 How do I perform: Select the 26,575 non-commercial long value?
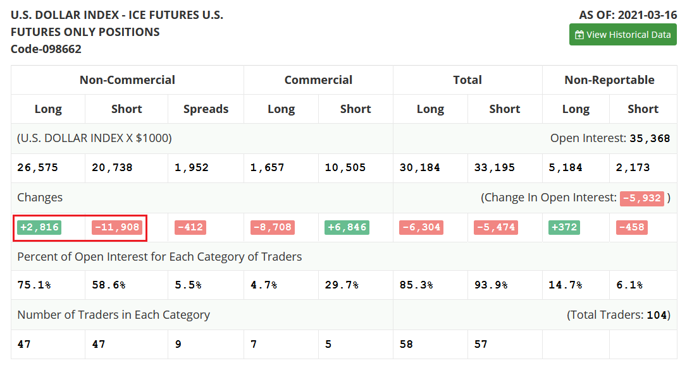coord(37,168)
